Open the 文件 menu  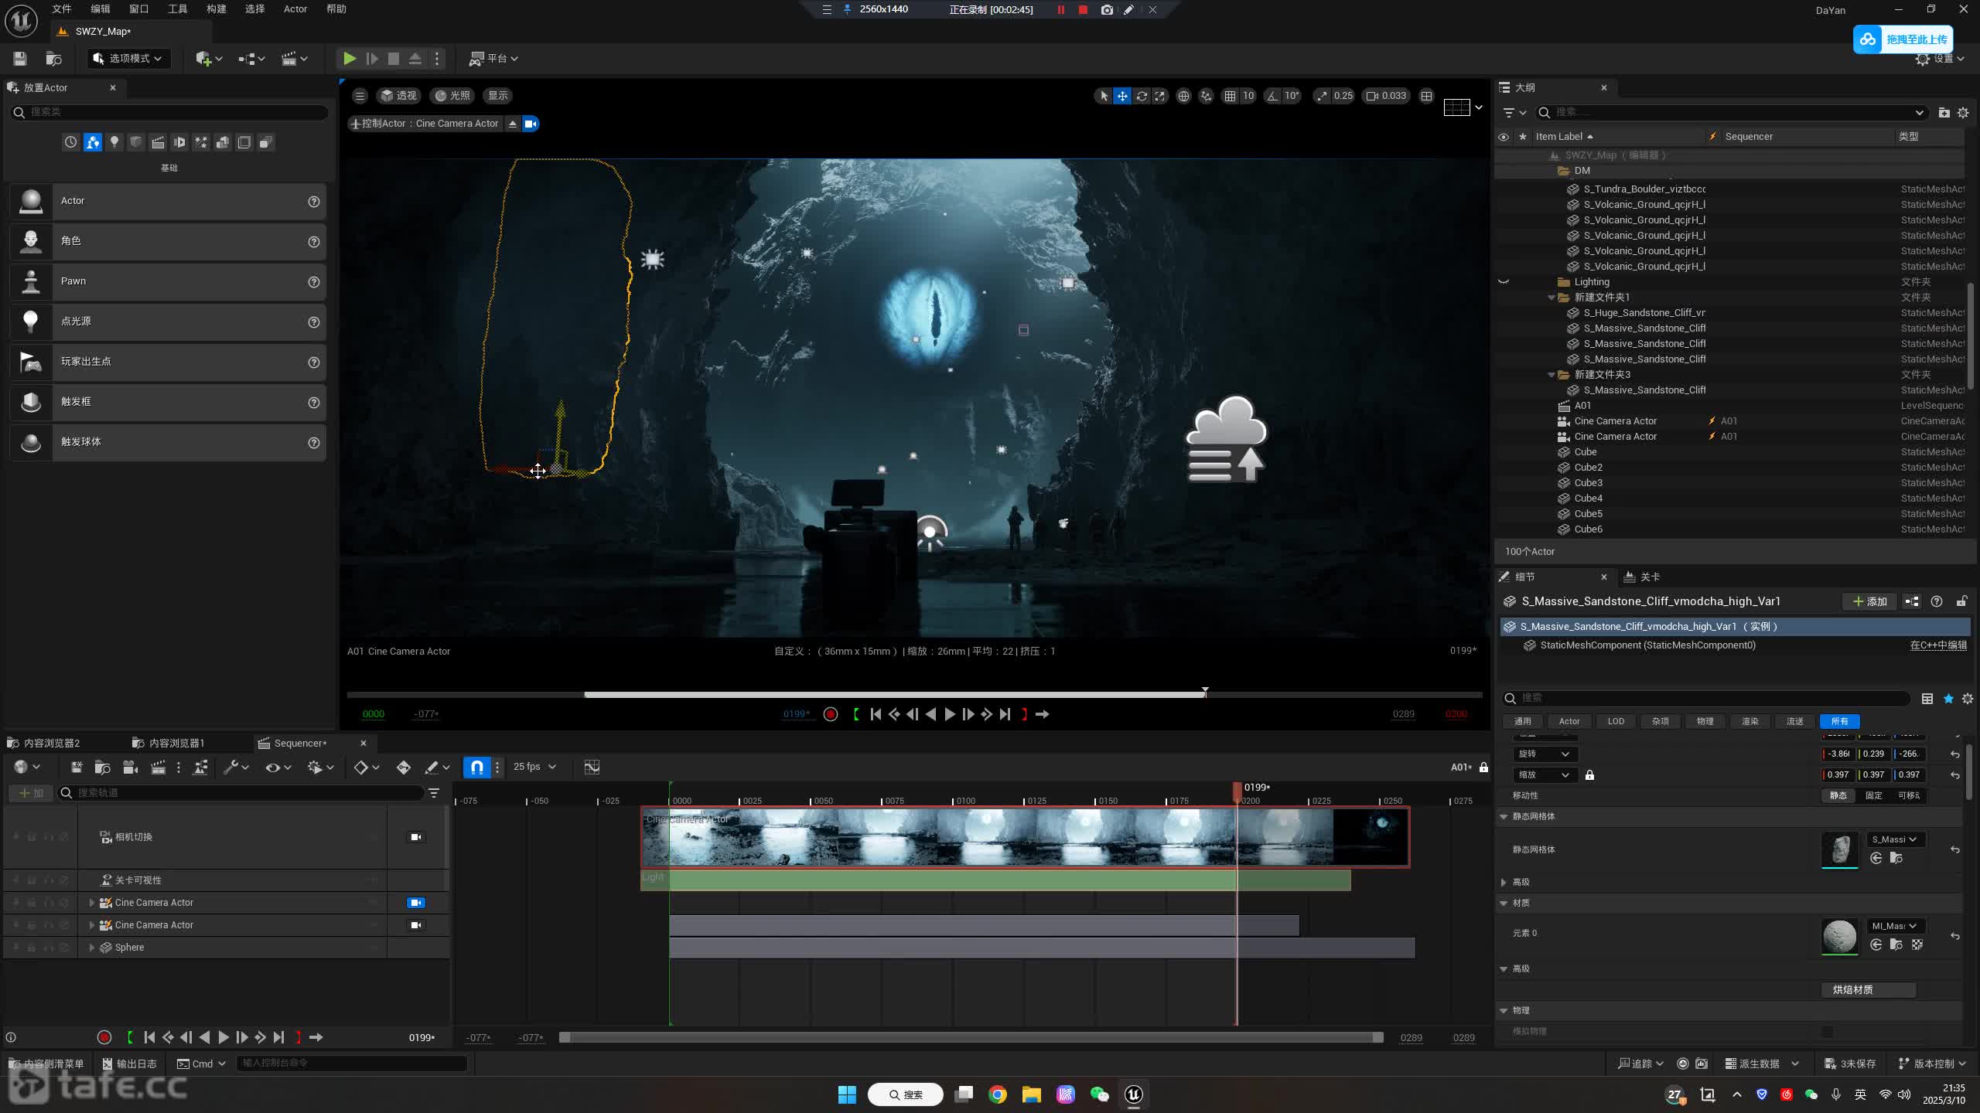coord(62,9)
